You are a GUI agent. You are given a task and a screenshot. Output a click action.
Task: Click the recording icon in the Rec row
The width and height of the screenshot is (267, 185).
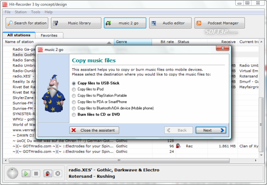coord(178,146)
